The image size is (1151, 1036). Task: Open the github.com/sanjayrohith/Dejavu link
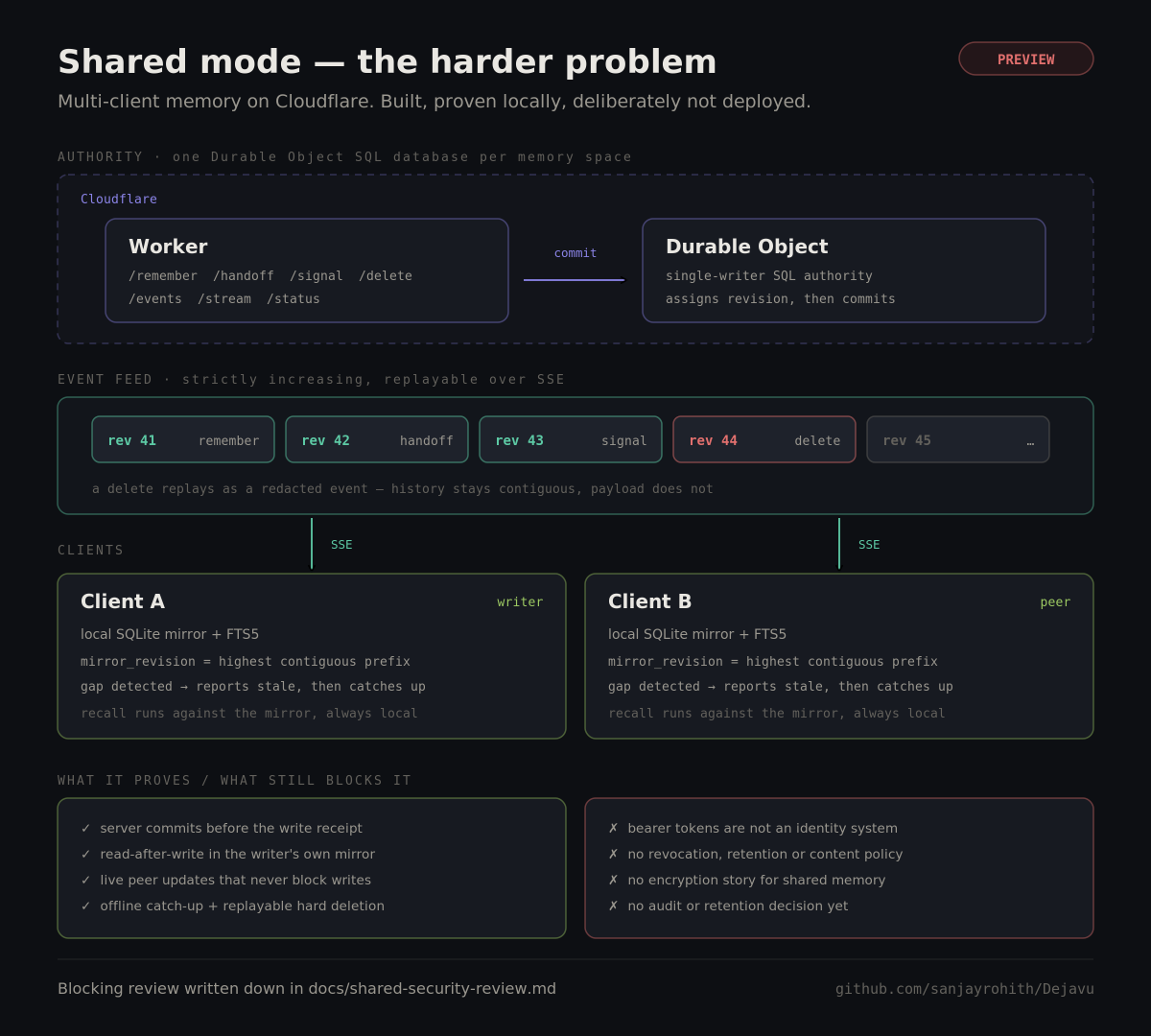964,989
